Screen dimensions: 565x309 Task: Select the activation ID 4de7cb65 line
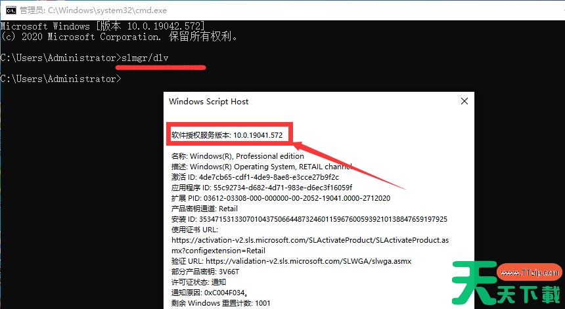tap(255, 177)
